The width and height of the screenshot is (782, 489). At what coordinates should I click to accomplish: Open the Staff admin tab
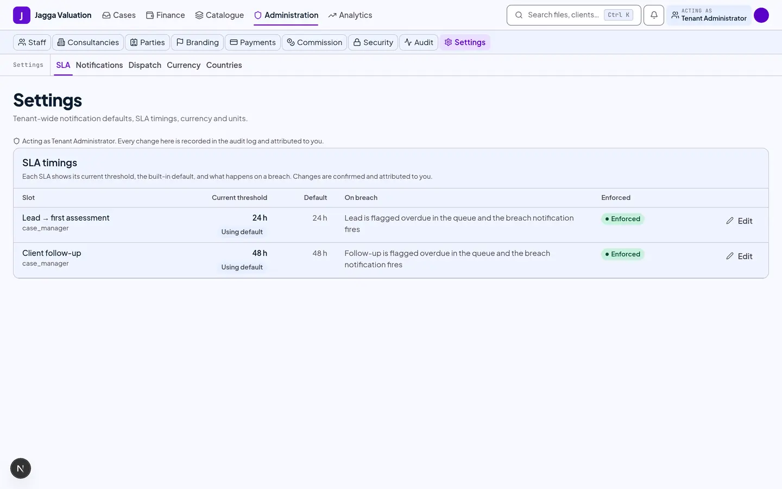coord(32,42)
